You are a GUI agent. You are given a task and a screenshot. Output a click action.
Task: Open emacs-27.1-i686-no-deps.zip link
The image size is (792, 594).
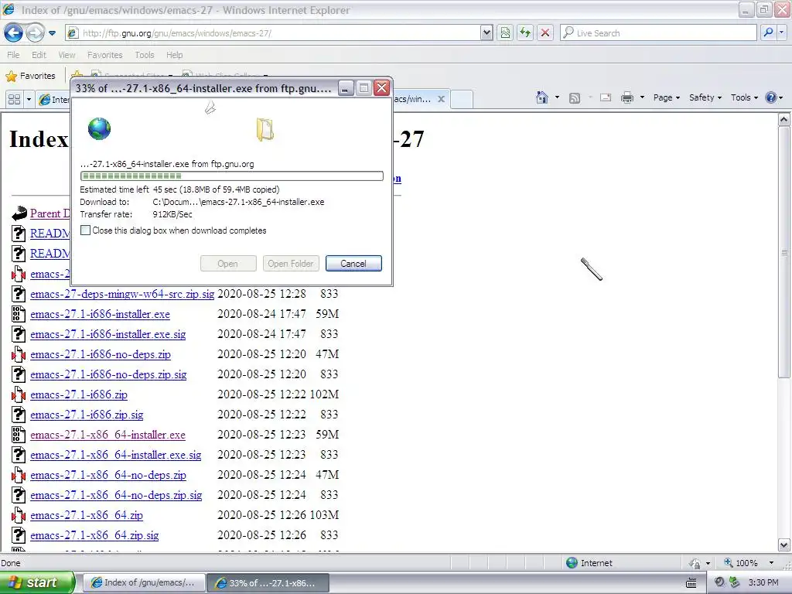[x=101, y=354]
